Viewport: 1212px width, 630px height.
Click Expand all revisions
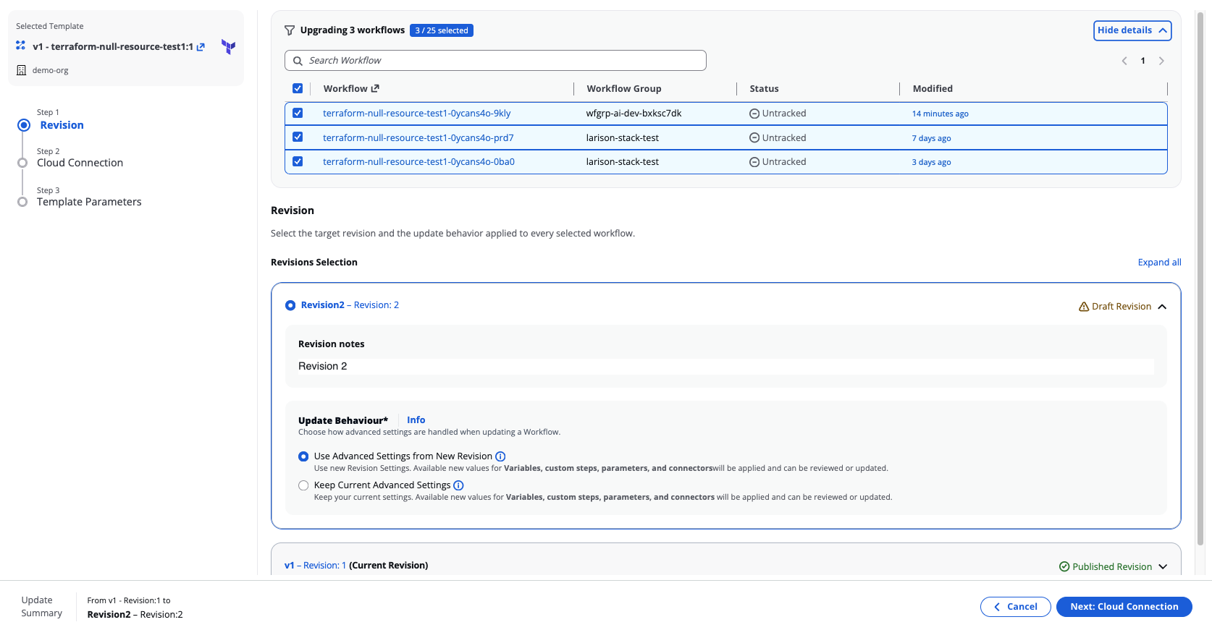(x=1159, y=263)
